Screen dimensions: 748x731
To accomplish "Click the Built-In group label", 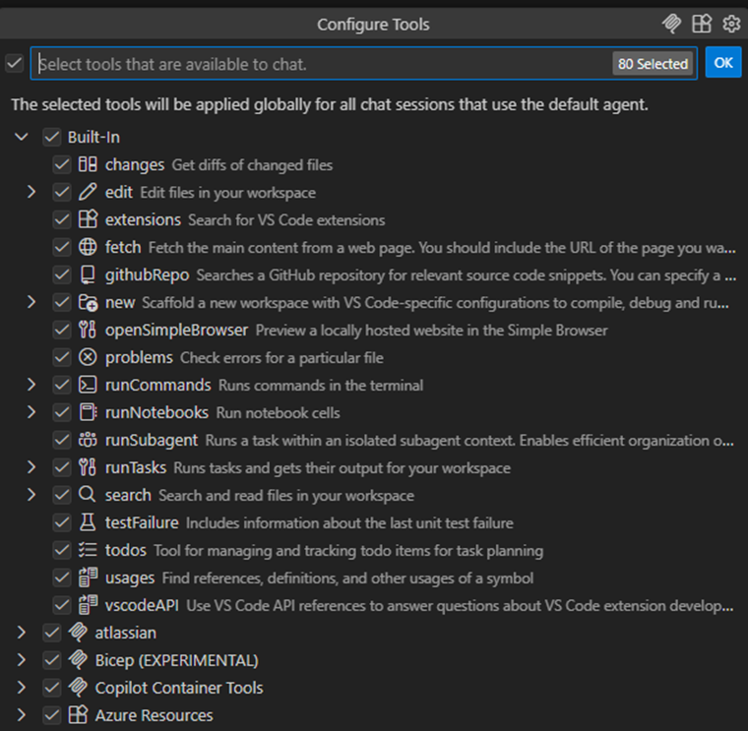I will [x=93, y=138].
